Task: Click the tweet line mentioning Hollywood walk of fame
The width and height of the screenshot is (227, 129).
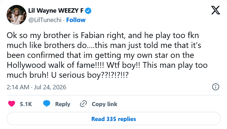Action: coord(107,65)
